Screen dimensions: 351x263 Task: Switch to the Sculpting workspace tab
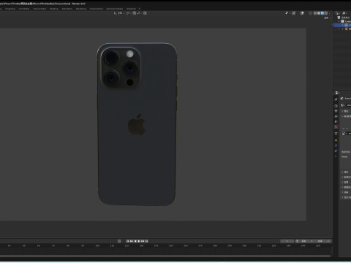10,9
